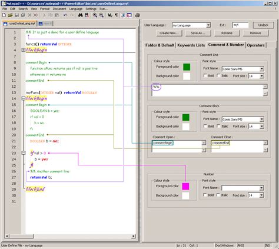279x249 pixels.
Task: Check Bold under Comment Line font style
Action: 205,75
